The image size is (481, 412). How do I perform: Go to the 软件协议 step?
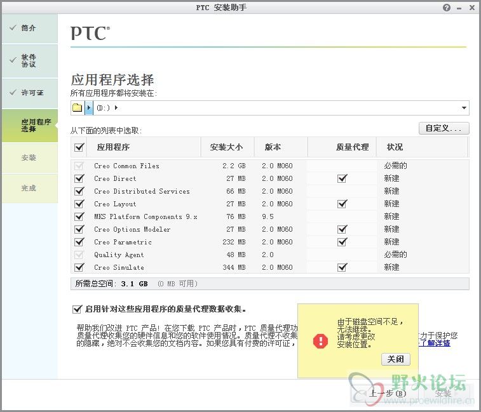tap(30, 61)
